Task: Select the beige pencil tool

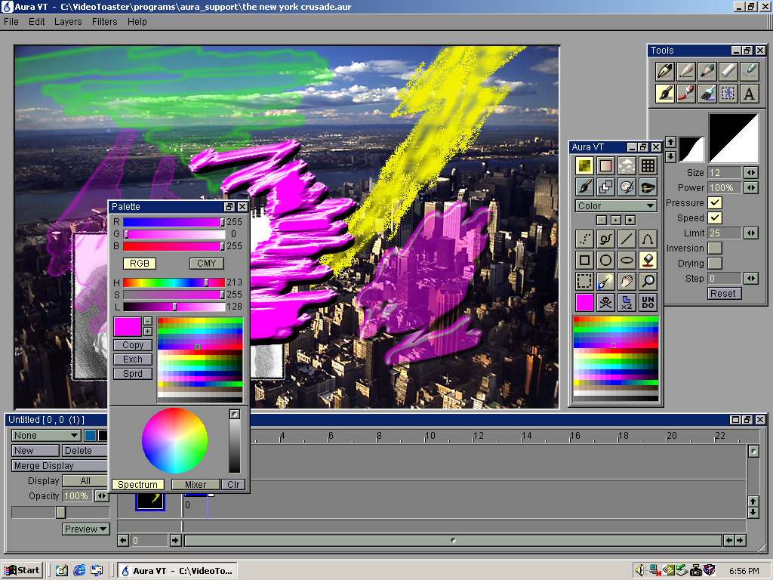Action: click(685, 71)
